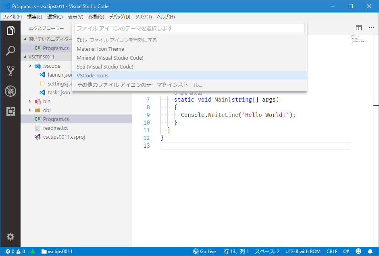The height and width of the screenshot is (256, 379).
Task: Click the Split Editor icon
Action: pos(359,28)
